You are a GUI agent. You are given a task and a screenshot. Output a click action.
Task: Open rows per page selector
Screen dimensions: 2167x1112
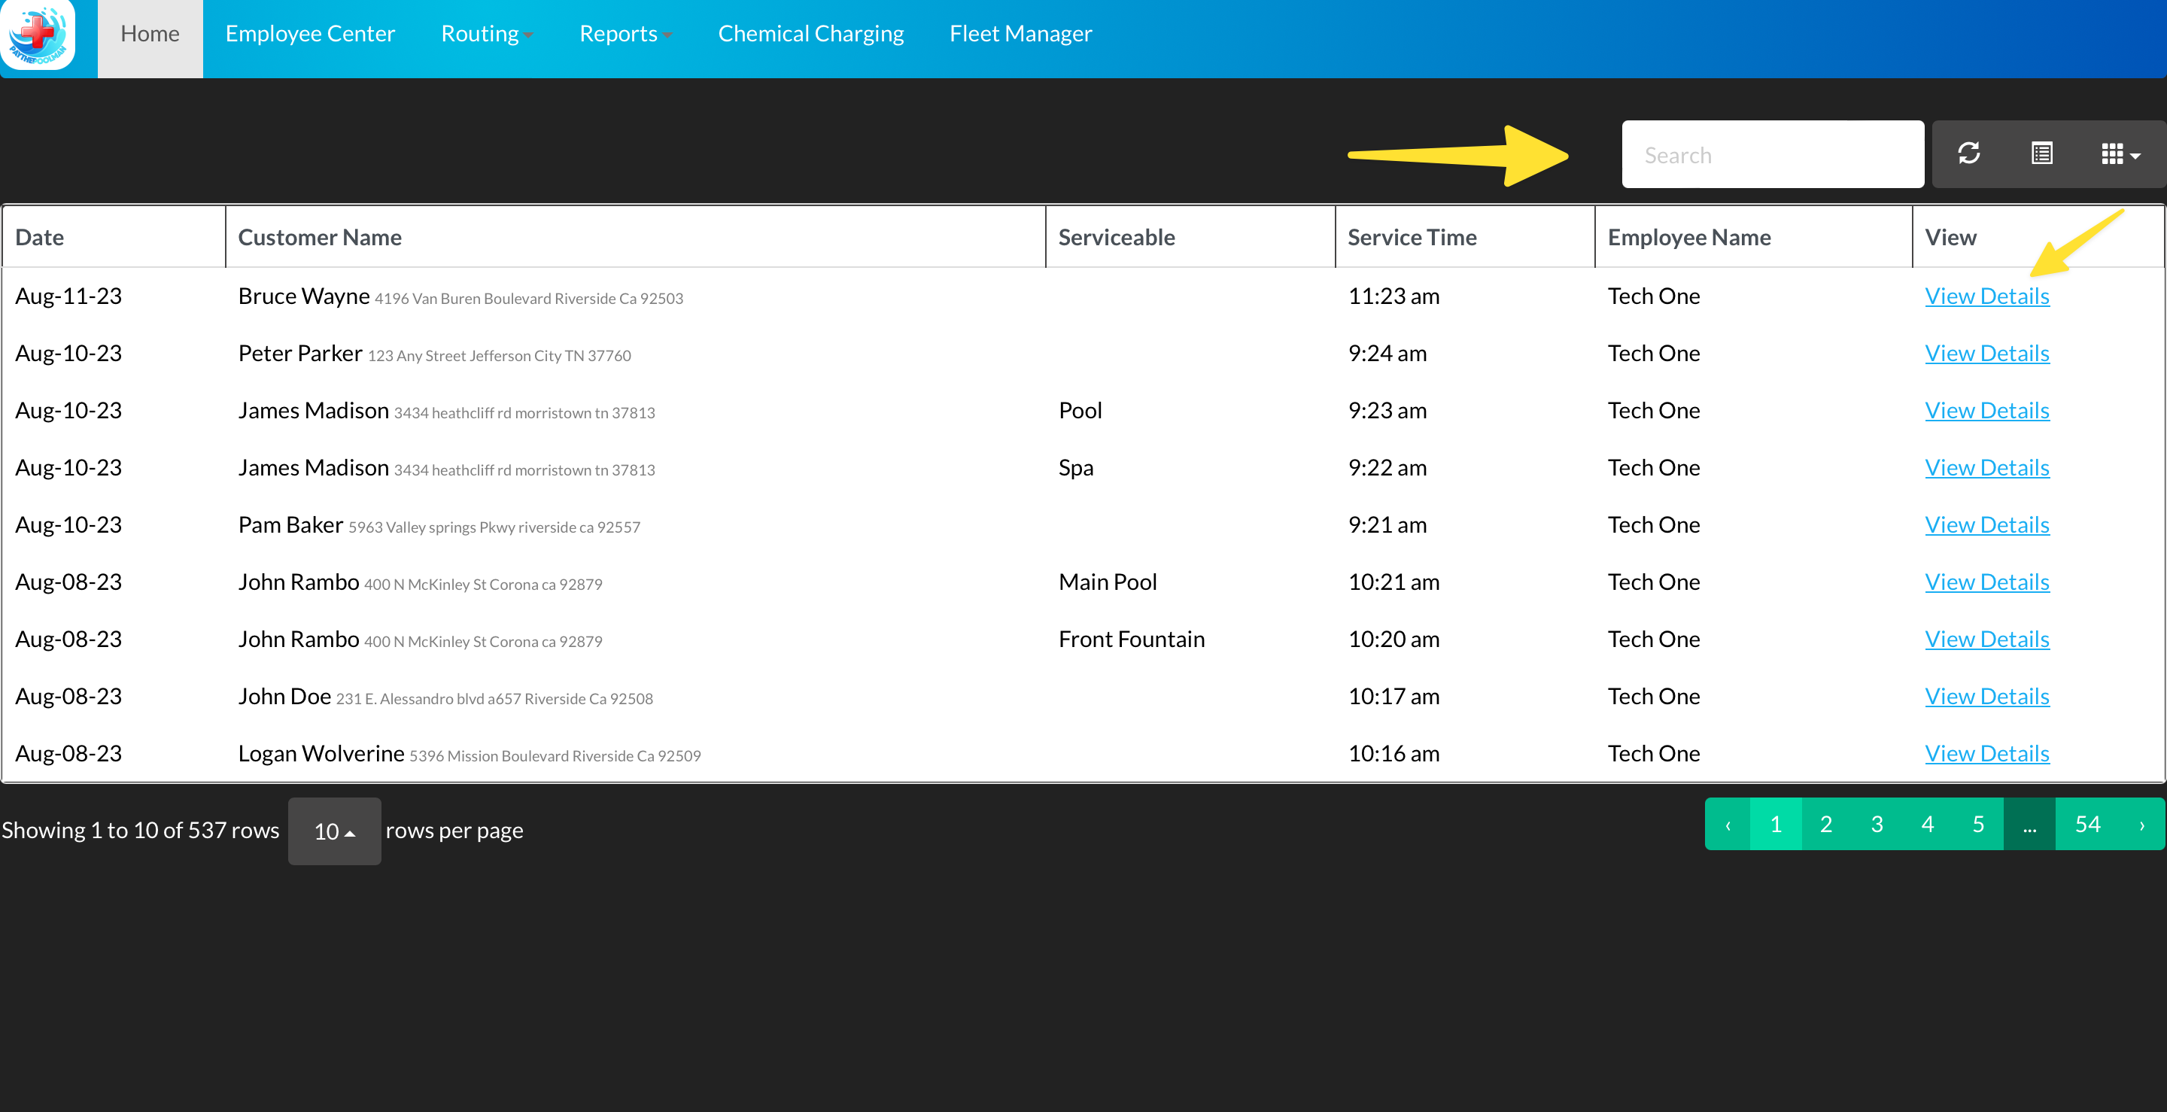click(x=334, y=831)
